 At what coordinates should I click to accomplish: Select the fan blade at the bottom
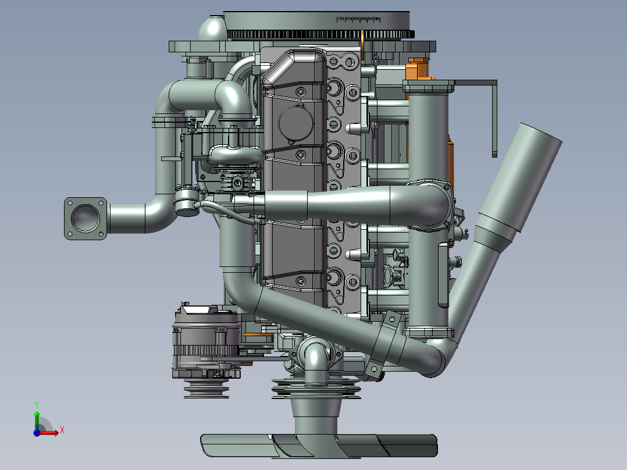coord(319,446)
